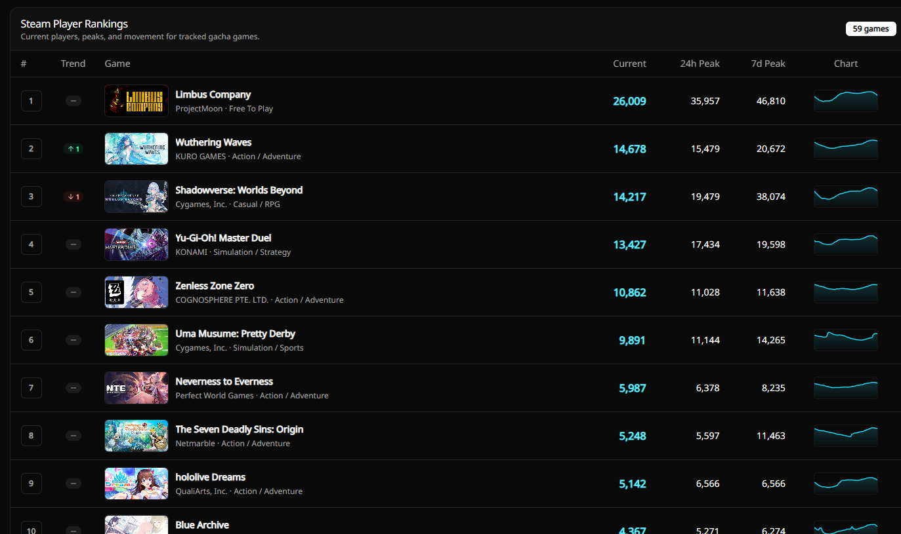Open the Neverness to Everness title link

click(224, 381)
